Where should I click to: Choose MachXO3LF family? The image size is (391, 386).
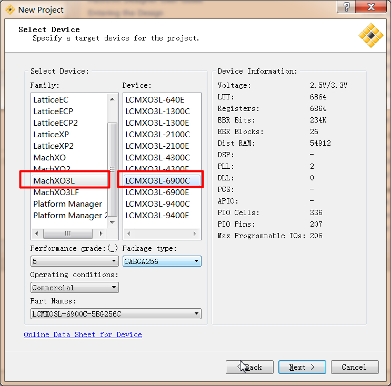tap(56, 192)
